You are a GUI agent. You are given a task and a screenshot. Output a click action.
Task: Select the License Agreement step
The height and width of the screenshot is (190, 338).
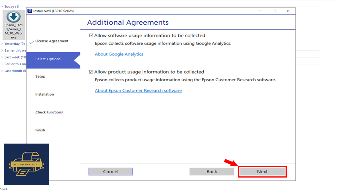(52, 41)
